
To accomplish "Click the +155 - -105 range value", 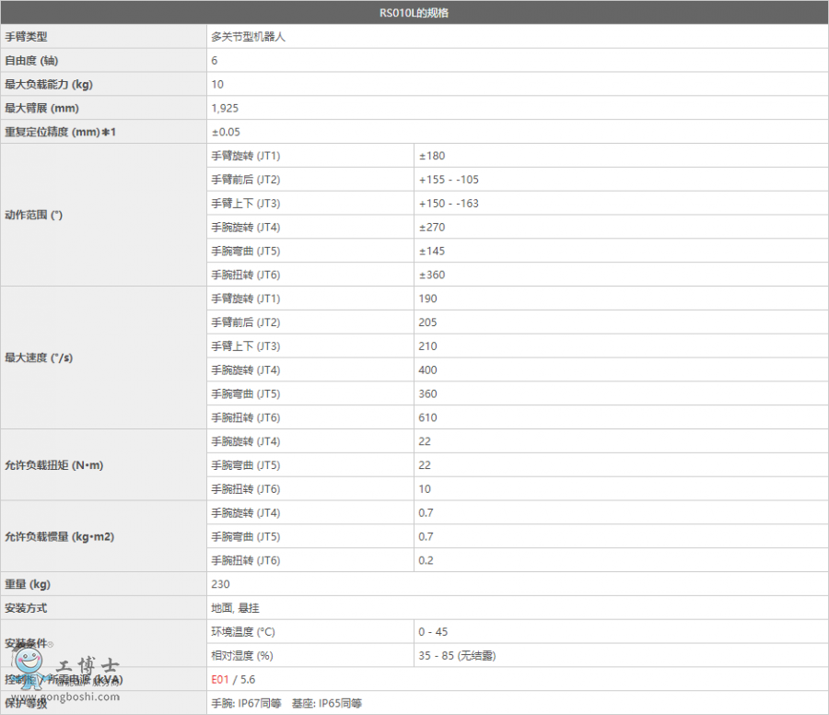I will click(x=449, y=180).
